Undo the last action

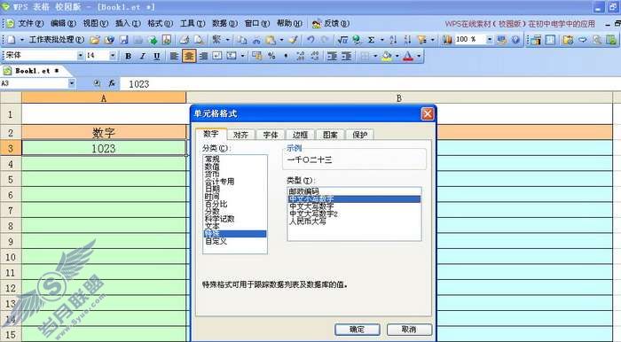[x=310, y=40]
